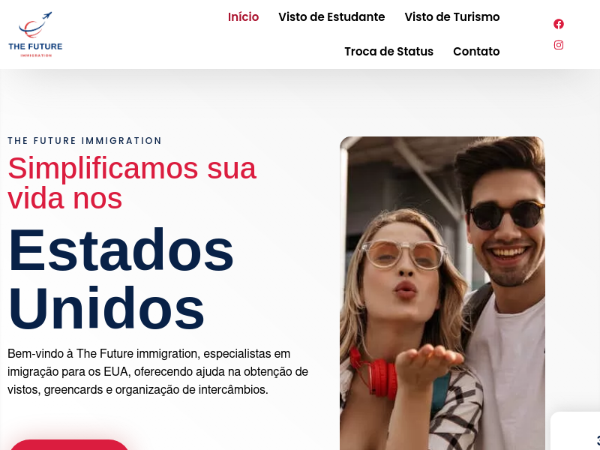Open the Facebook social icon
Viewport: 600px width, 450px height.
pos(558,24)
